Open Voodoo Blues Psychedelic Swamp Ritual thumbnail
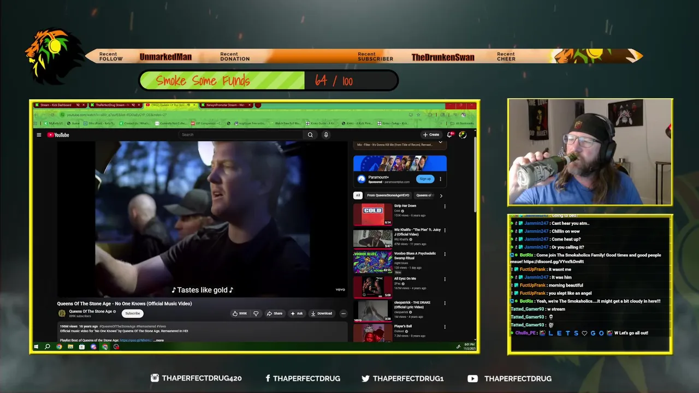The height and width of the screenshot is (393, 699). (x=372, y=263)
